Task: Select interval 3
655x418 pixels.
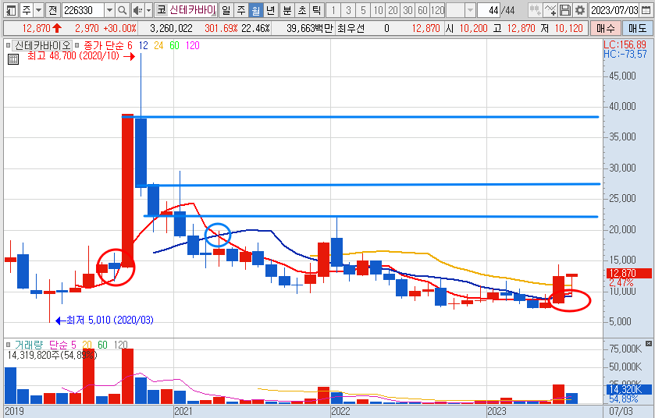Action: (348, 10)
